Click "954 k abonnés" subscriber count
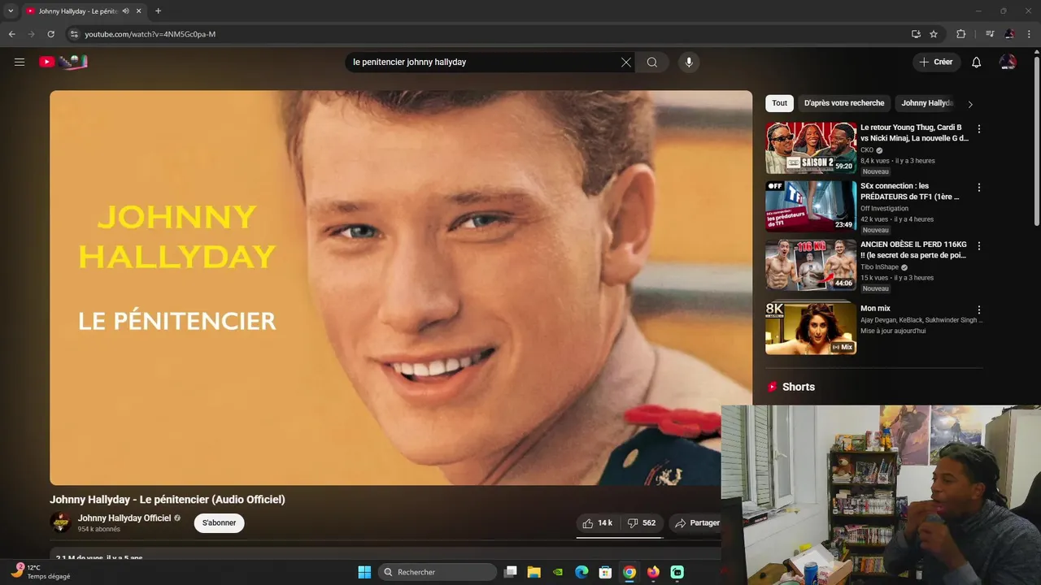 (x=99, y=529)
